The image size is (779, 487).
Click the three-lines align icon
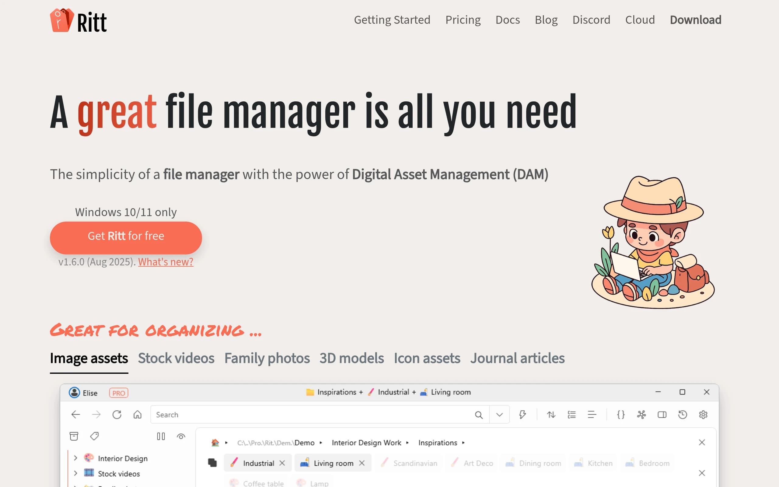pos(592,415)
